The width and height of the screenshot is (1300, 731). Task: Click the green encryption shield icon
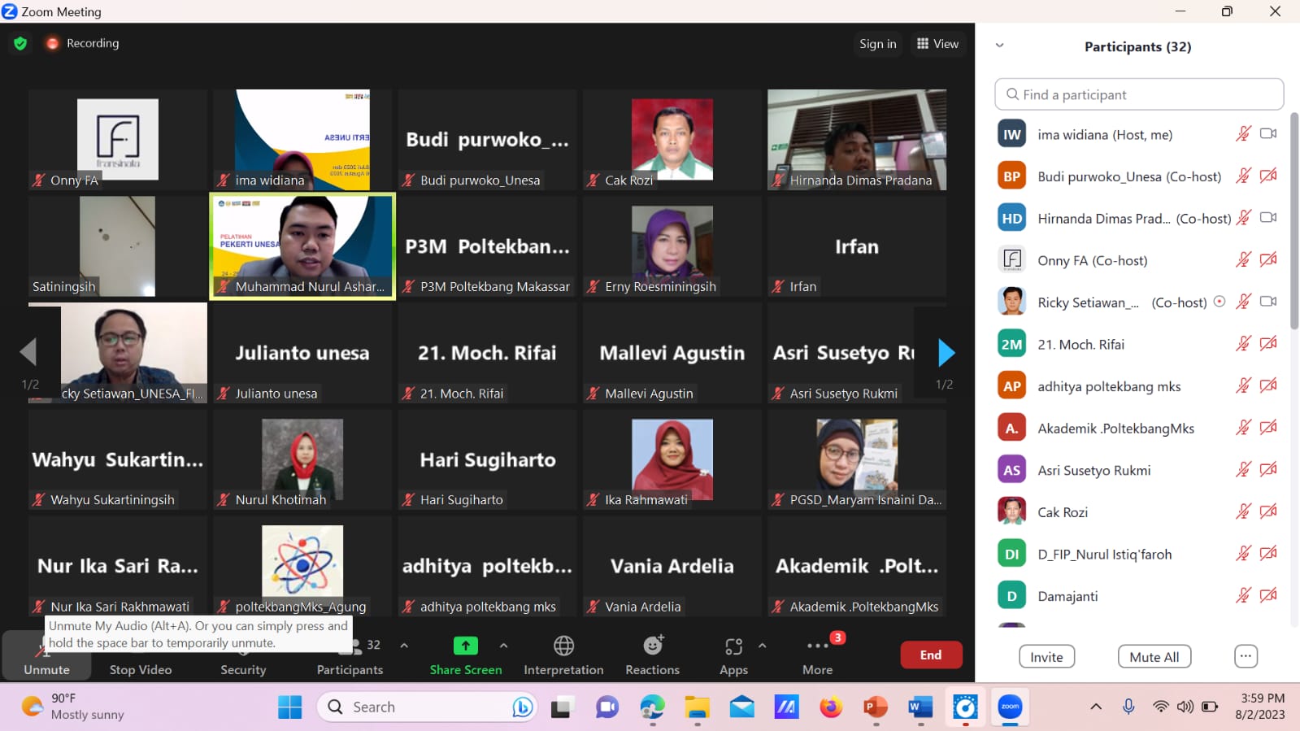point(20,43)
